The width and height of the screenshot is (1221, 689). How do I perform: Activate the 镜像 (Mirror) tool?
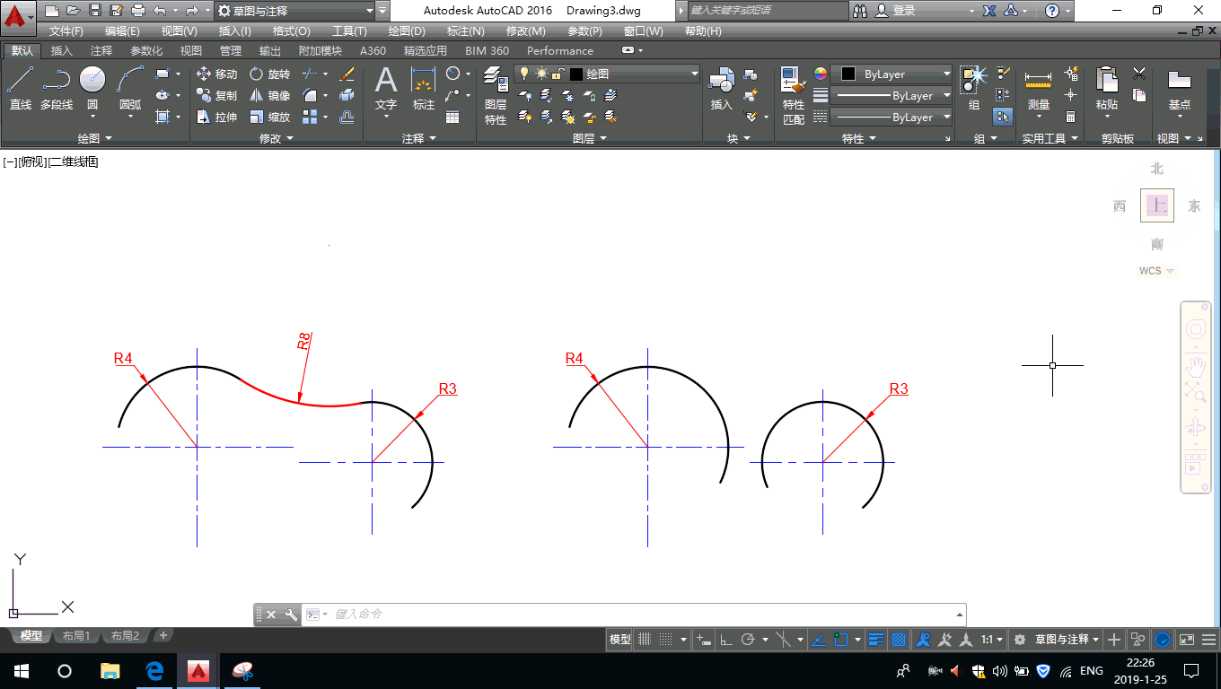pos(269,96)
